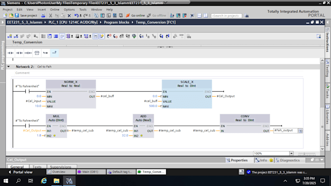Insert a normally closed contact
The width and height of the screenshot is (331, 186).
tap(19, 53)
